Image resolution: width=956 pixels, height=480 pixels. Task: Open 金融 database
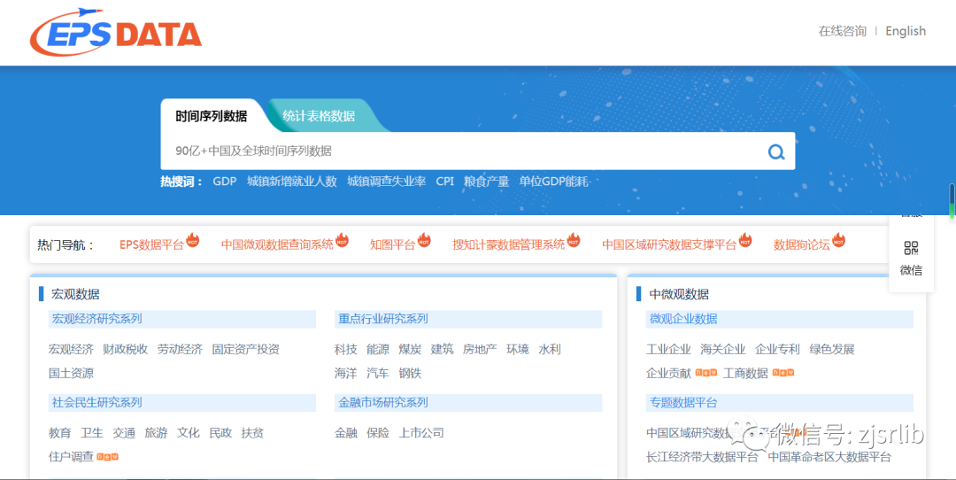[346, 433]
